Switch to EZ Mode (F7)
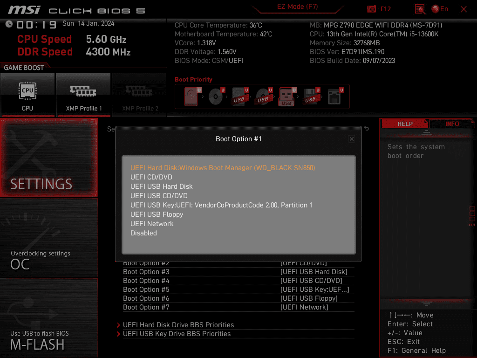The width and height of the screenshot is (477, 358). tap(297, 7)
